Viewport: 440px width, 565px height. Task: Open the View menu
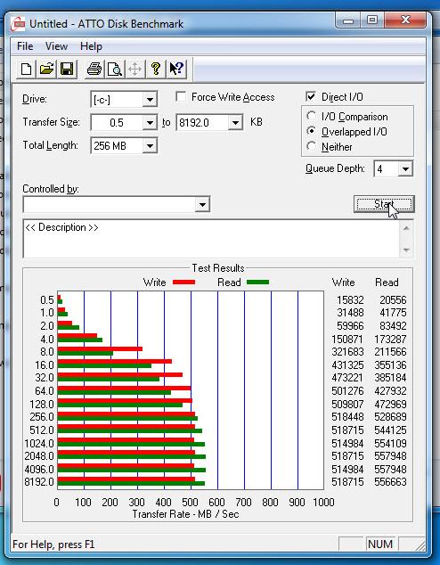(56, 46)
